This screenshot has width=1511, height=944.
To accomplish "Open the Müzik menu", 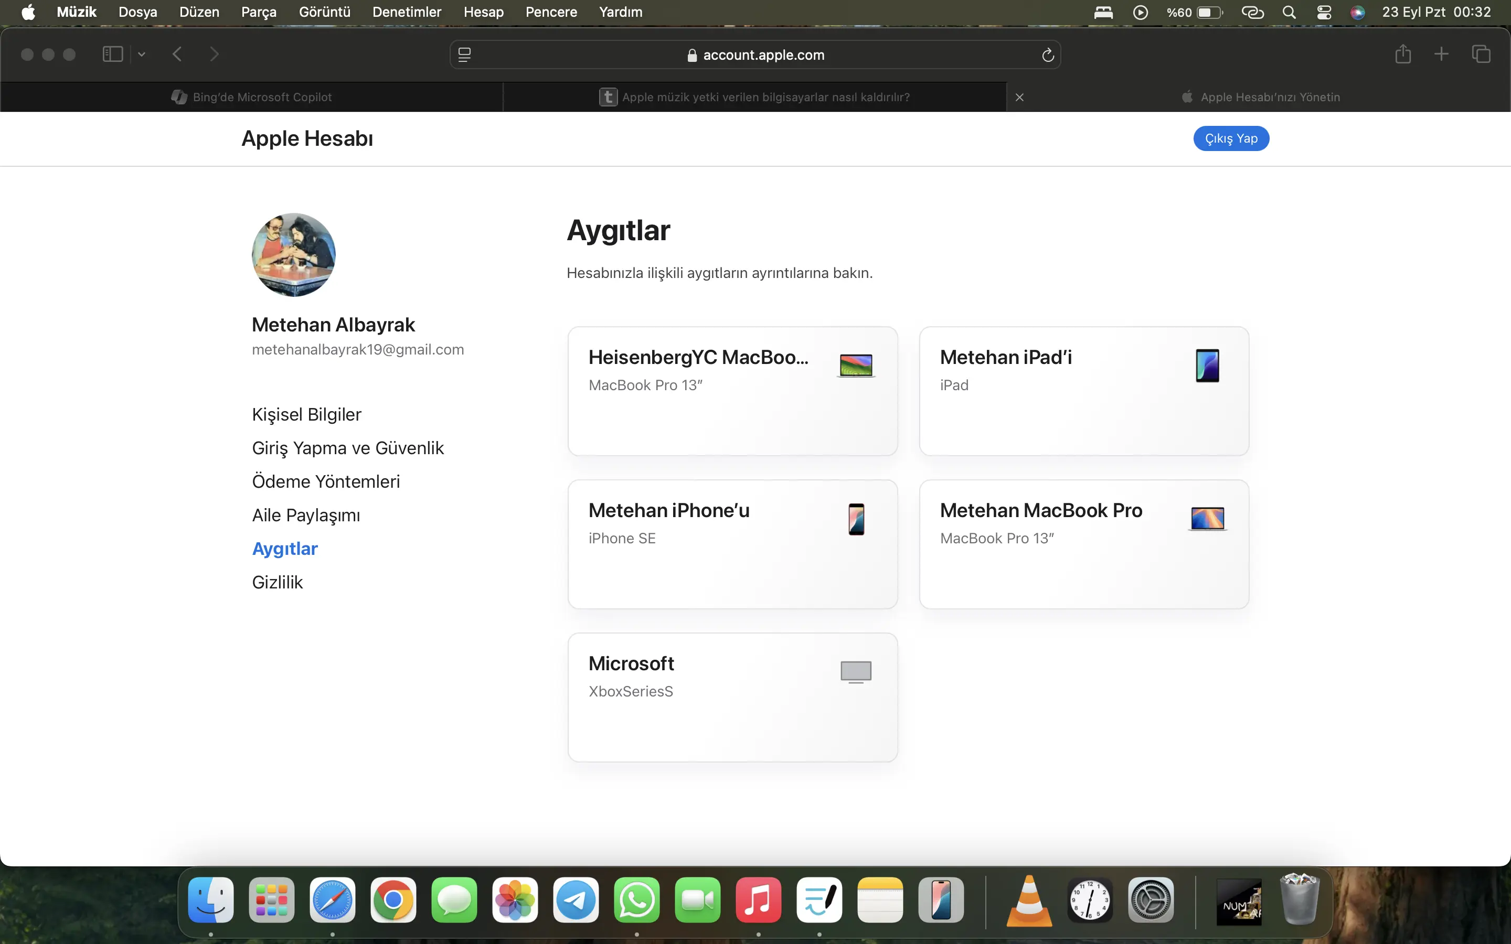I will click(x=76, y=12).
